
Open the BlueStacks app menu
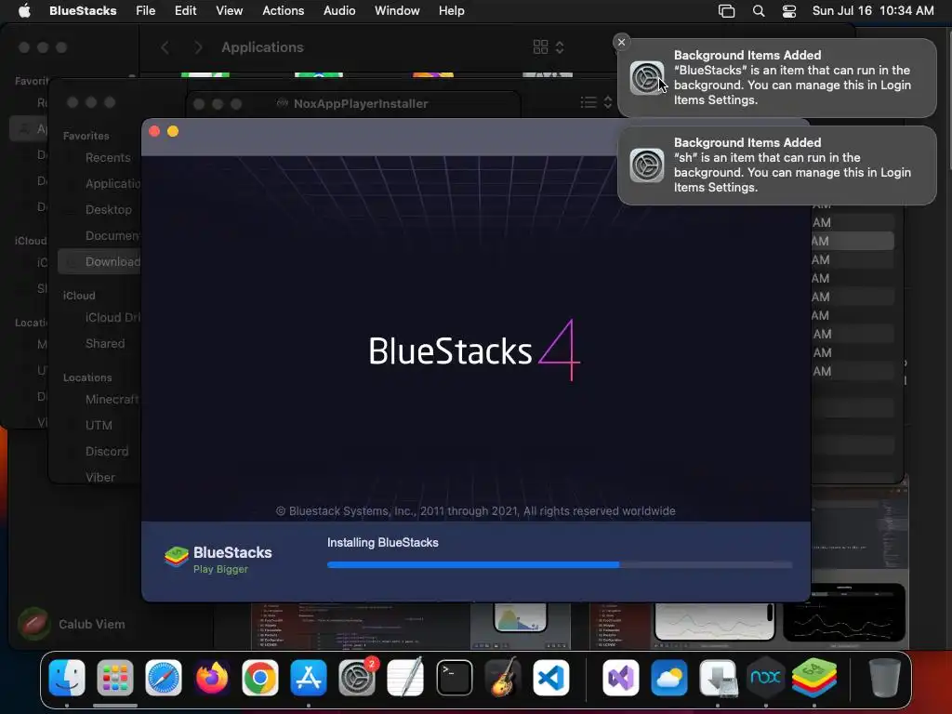tap(83, 11)
